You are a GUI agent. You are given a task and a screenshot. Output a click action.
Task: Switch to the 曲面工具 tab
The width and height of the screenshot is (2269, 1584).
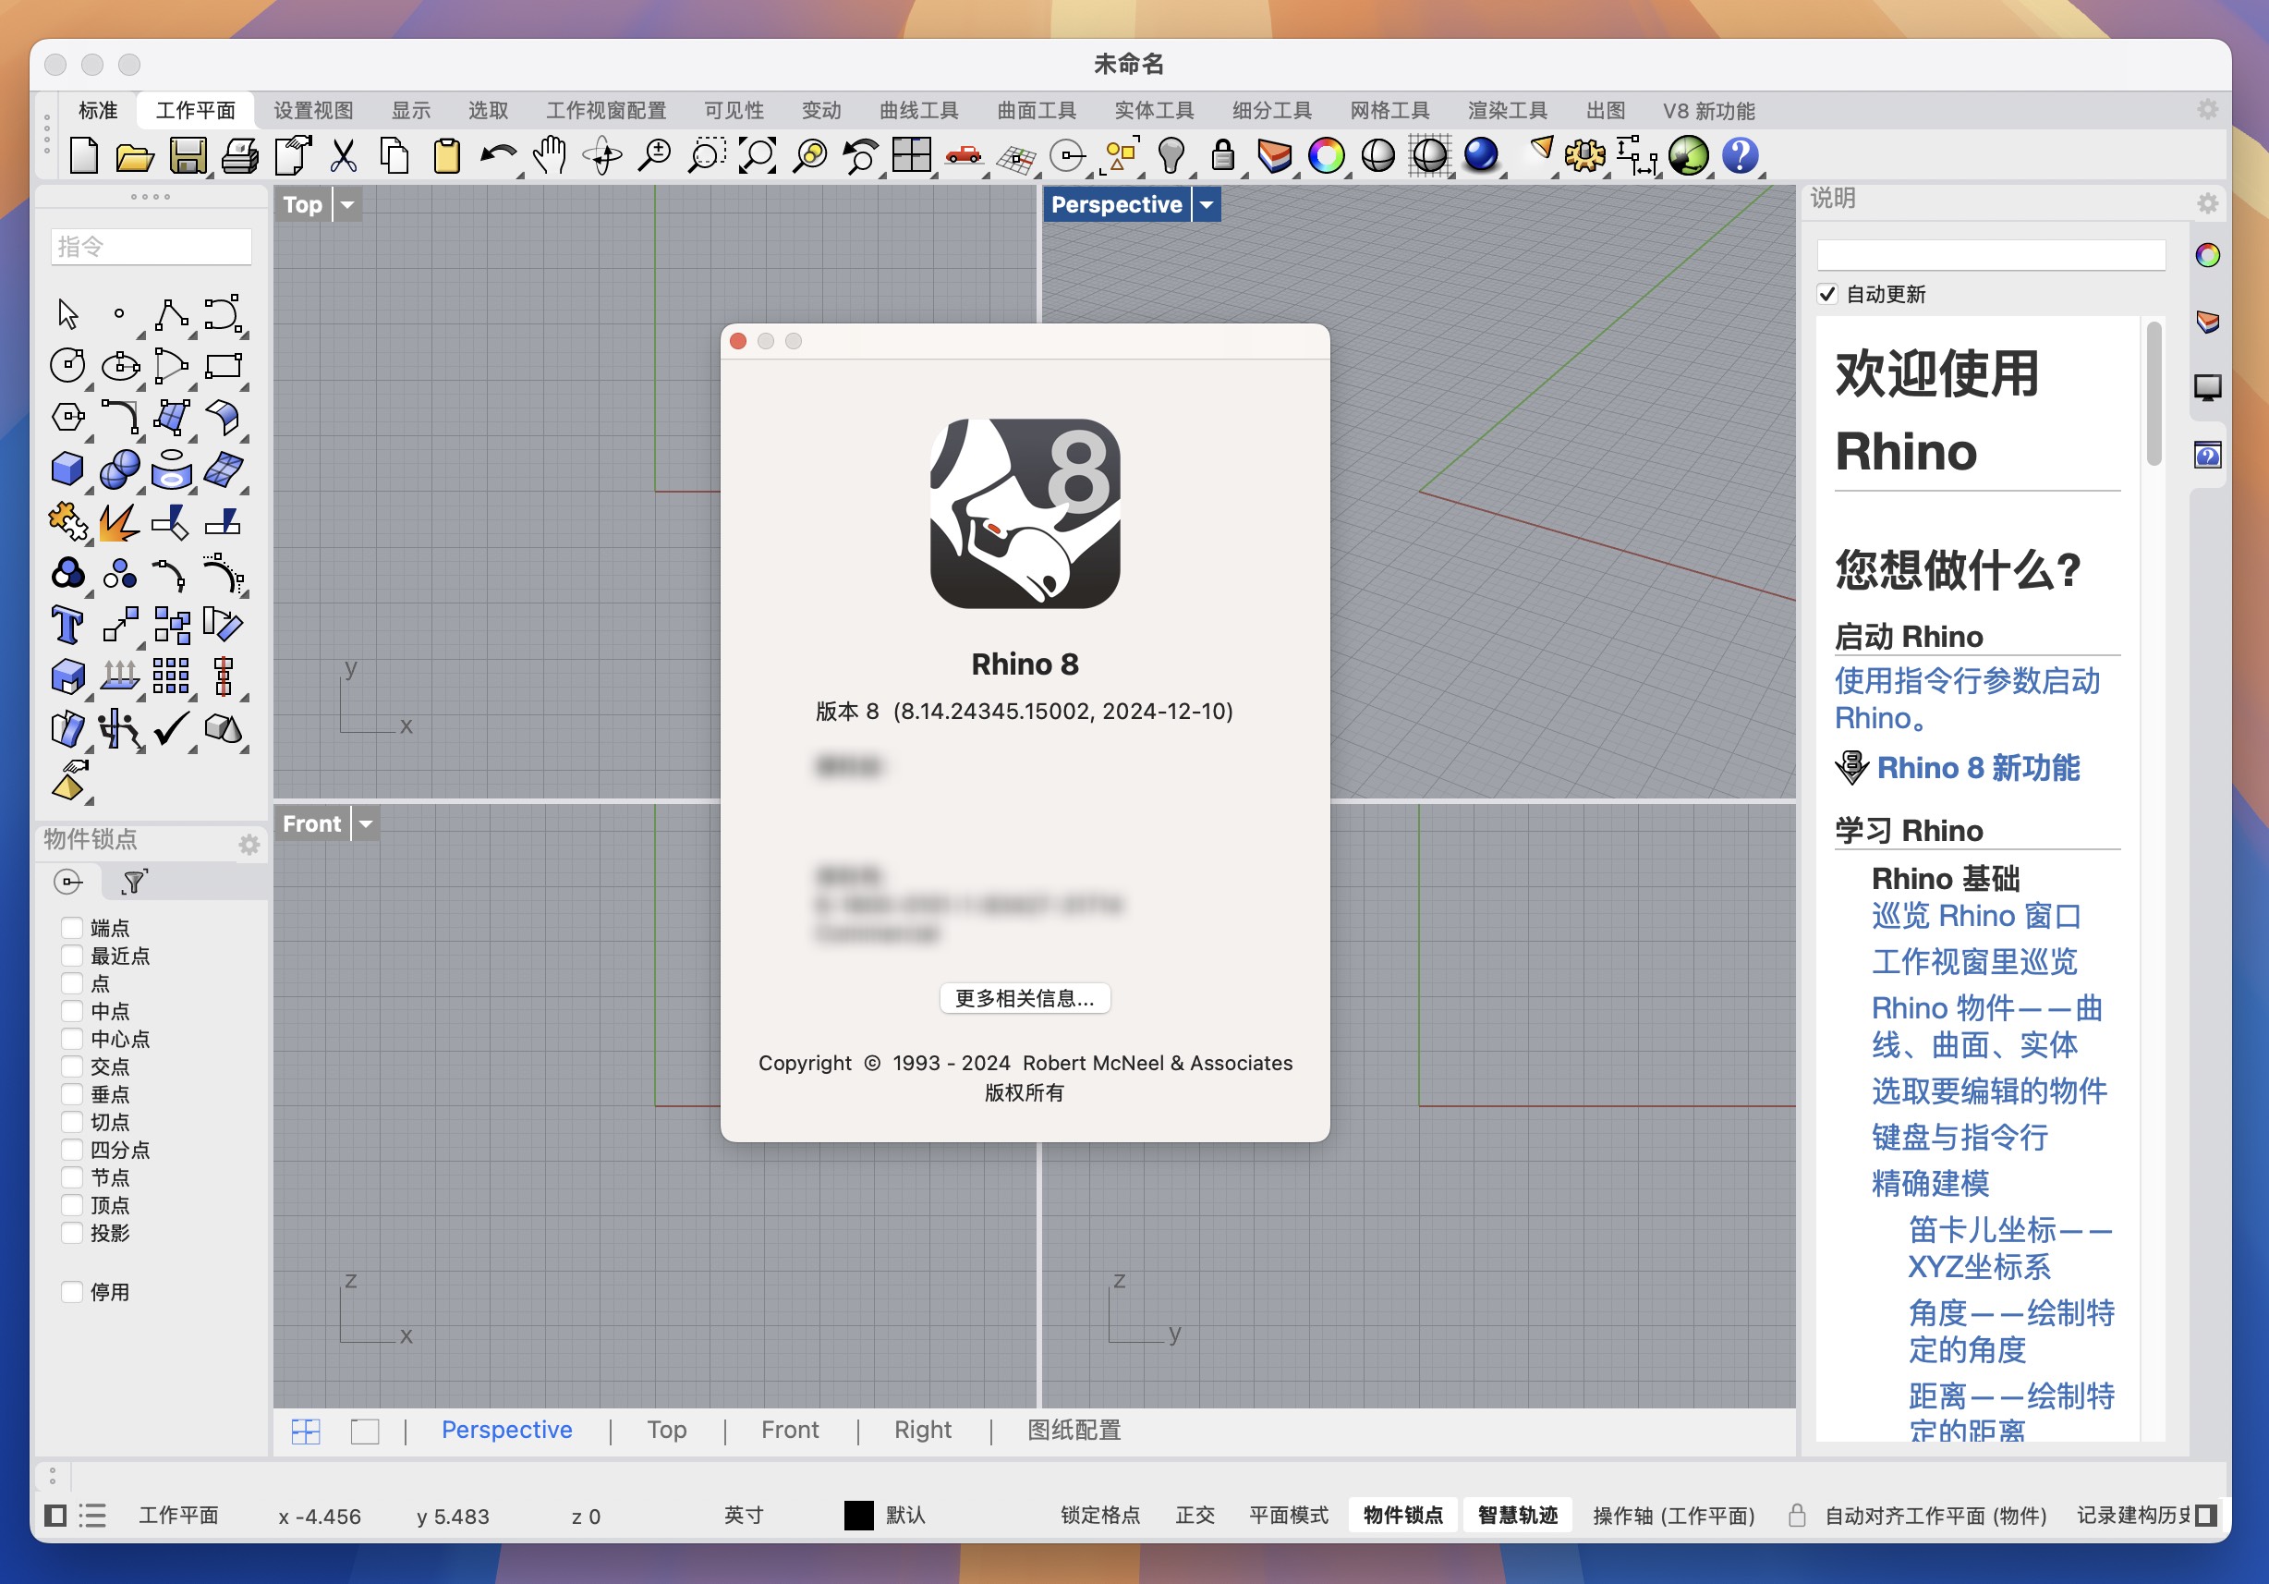click(x=1034, y=110)
